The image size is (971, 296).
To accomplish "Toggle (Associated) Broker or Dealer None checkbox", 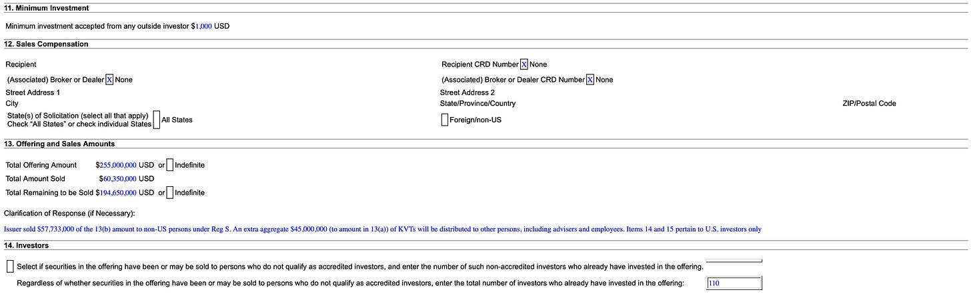I will 110,80.
